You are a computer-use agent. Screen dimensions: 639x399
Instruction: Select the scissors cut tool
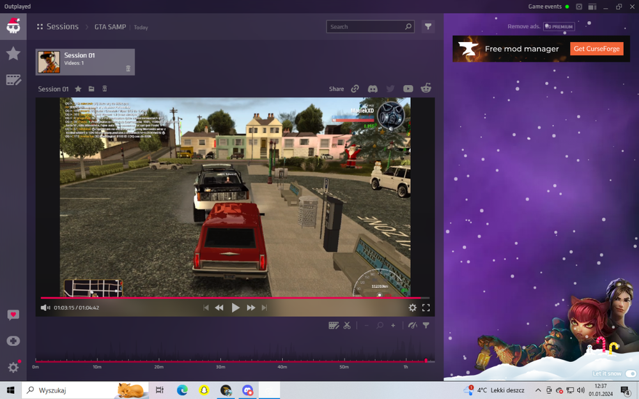[347, 326]
